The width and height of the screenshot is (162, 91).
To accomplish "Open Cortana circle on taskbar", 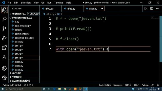I will (44, 89).
